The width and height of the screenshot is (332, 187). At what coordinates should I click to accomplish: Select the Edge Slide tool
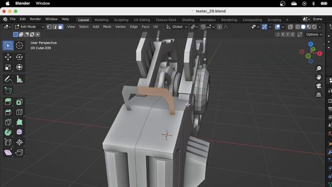(8, 142)
